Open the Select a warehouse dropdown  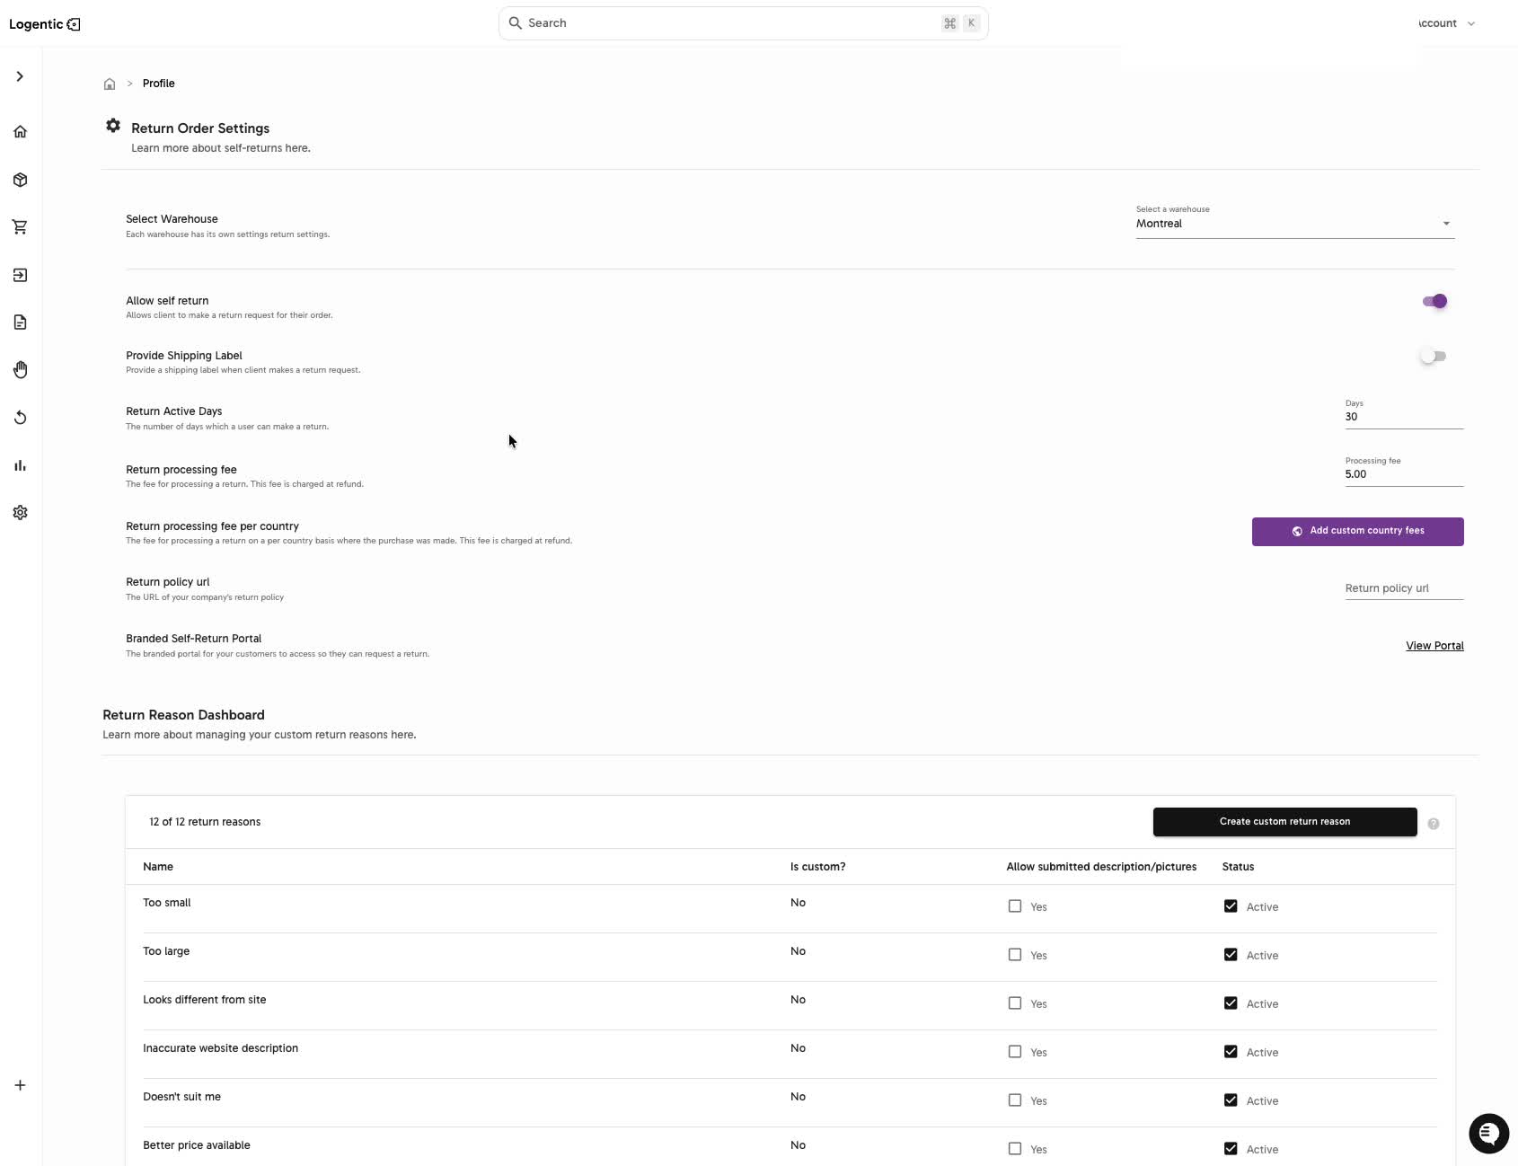pyautogui.click(x=1294, y=223)
